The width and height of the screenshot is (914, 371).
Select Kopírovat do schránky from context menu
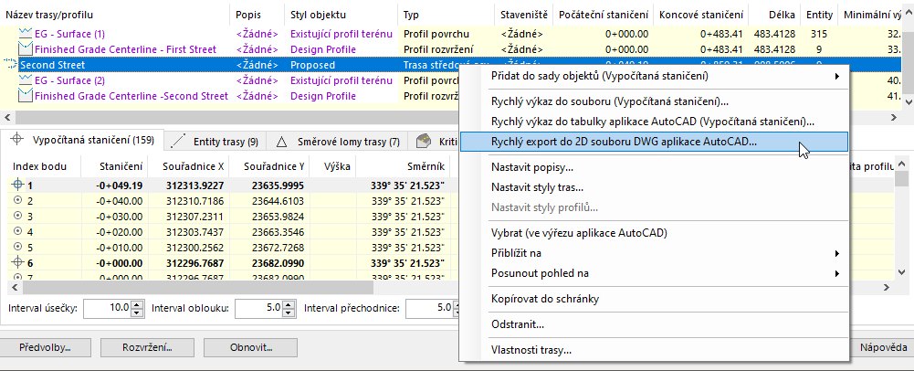(x=544, y=299)
